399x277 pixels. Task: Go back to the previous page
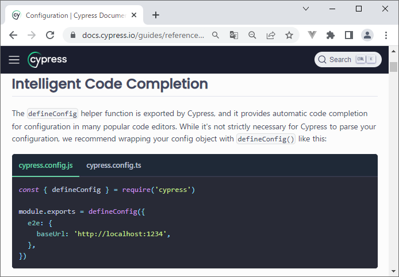(x=13, y=35)
